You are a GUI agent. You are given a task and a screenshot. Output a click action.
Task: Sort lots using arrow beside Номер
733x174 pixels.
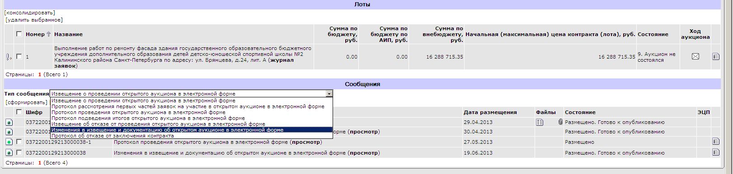pos(48,34)
